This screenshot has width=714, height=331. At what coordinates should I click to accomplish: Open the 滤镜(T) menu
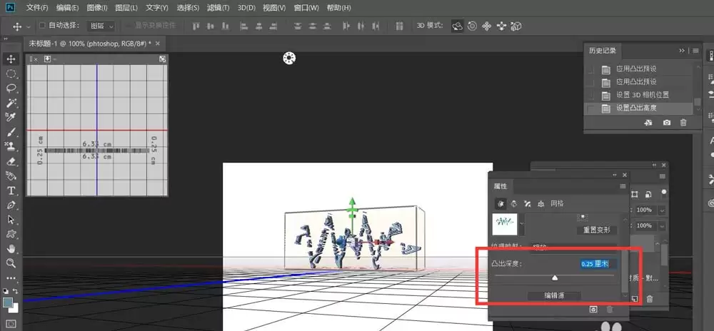coord(218,8)
